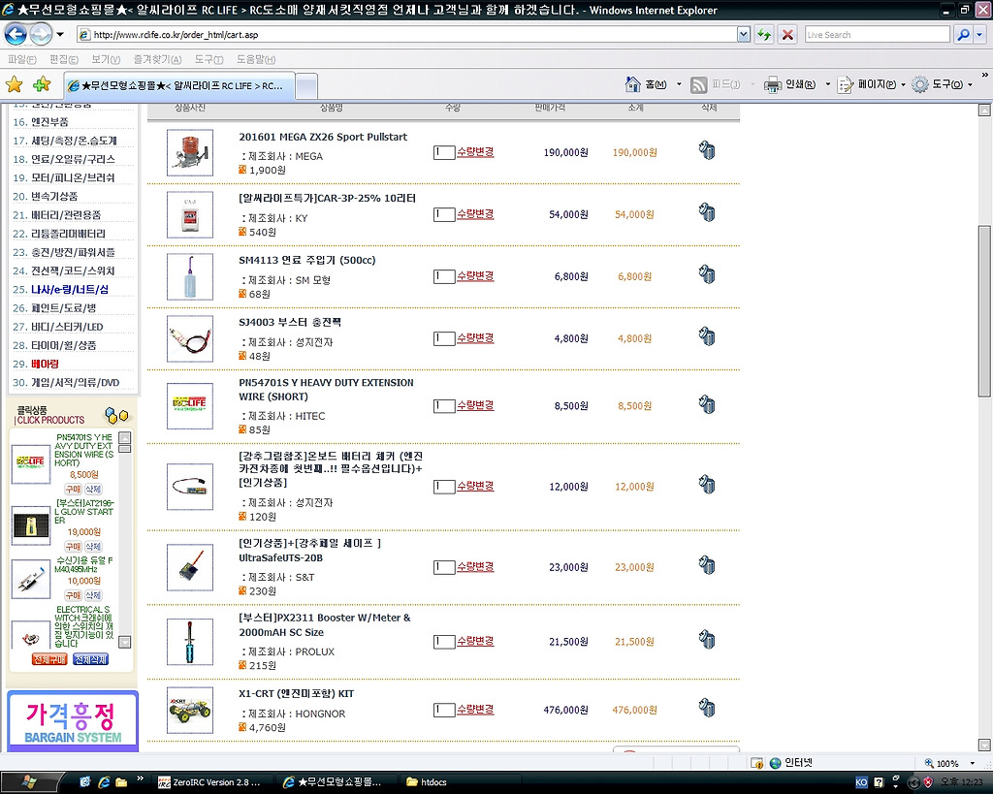Click 삭제 for 수신기용 듀얼 FM item
Viewport: 993px width, 794px height.
click(93, 595)
